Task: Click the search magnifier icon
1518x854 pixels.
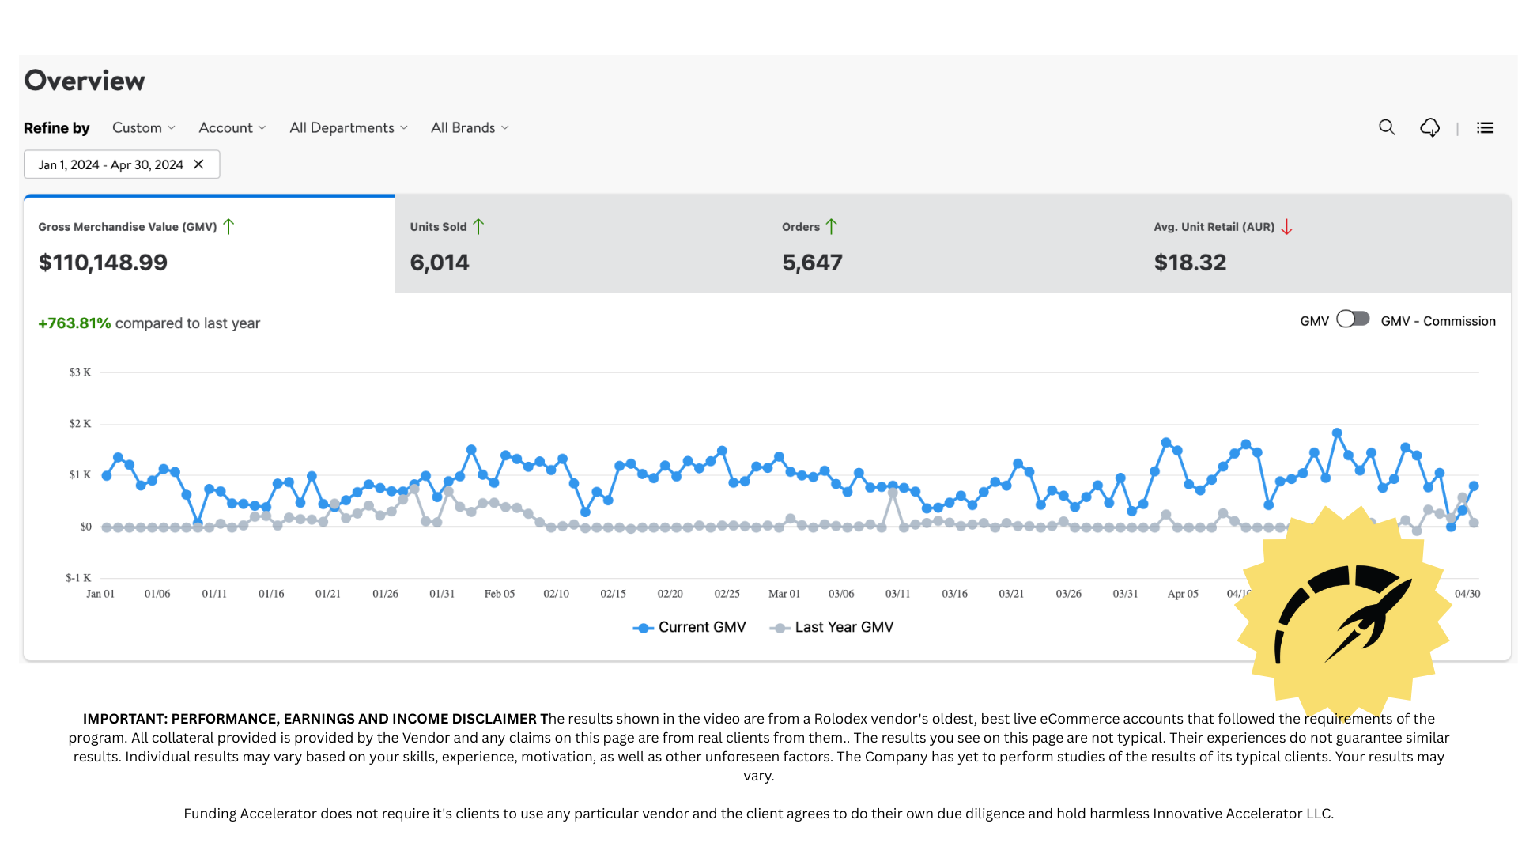Action: pos(1387,127)
